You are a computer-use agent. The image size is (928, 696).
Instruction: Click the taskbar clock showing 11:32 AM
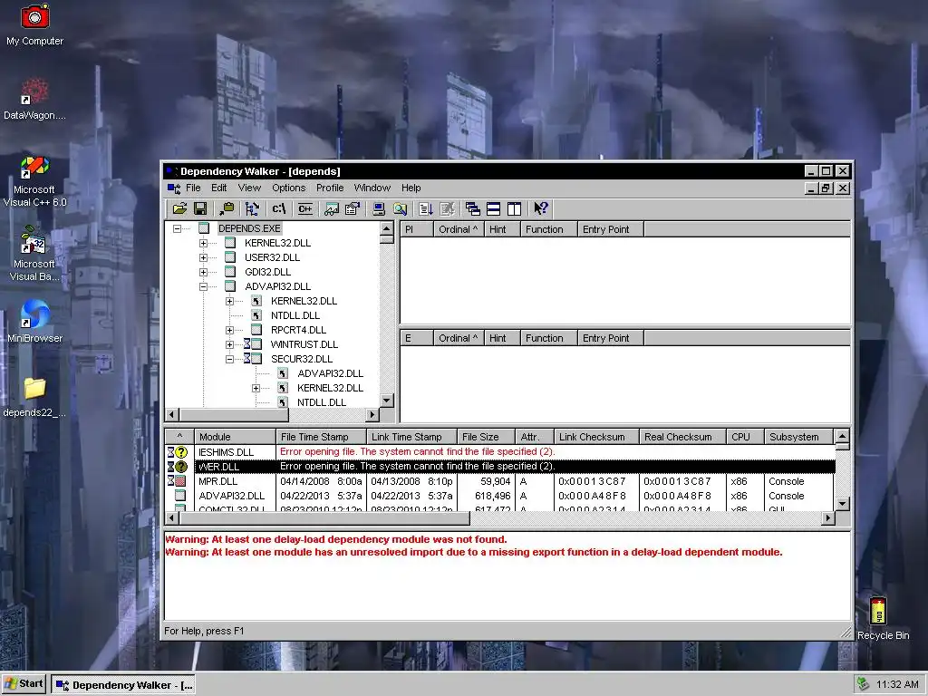tap(897, 684)
